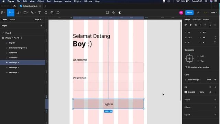Open vertical constraint Top dropdown
This screenshot has height=124, width=220.
203,61
